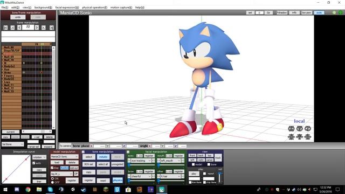The height and width of the screenshot is (194, 345).
Task: Click the undo button
Action: coord(18,17)
